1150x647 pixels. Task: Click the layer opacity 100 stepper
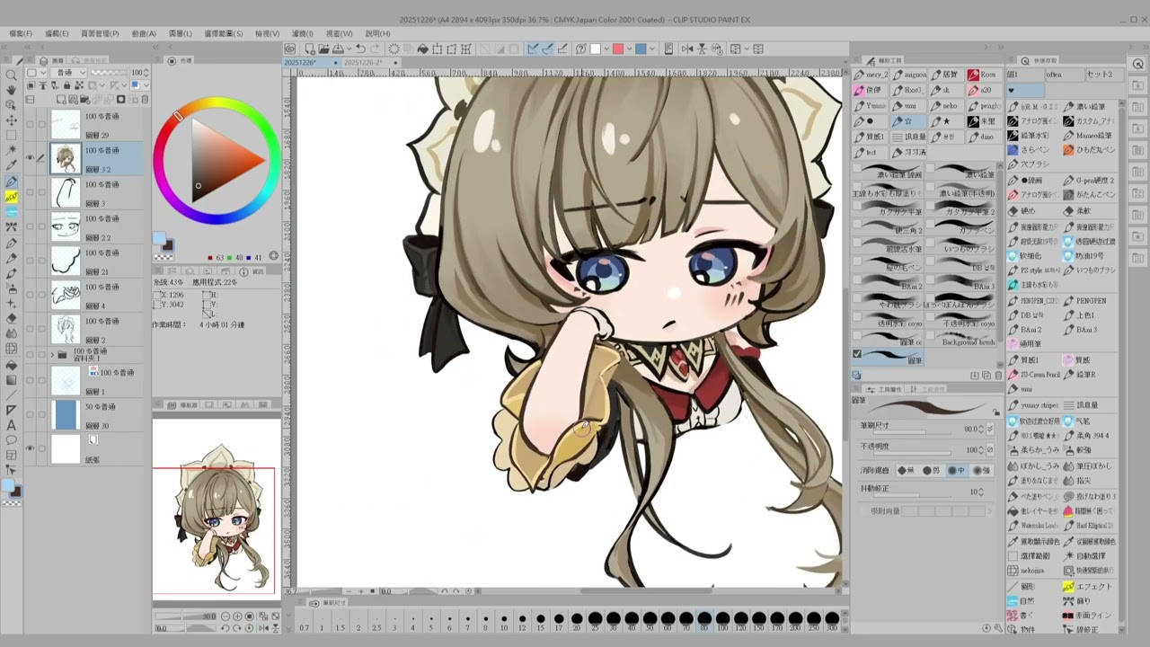coord(147,73)
